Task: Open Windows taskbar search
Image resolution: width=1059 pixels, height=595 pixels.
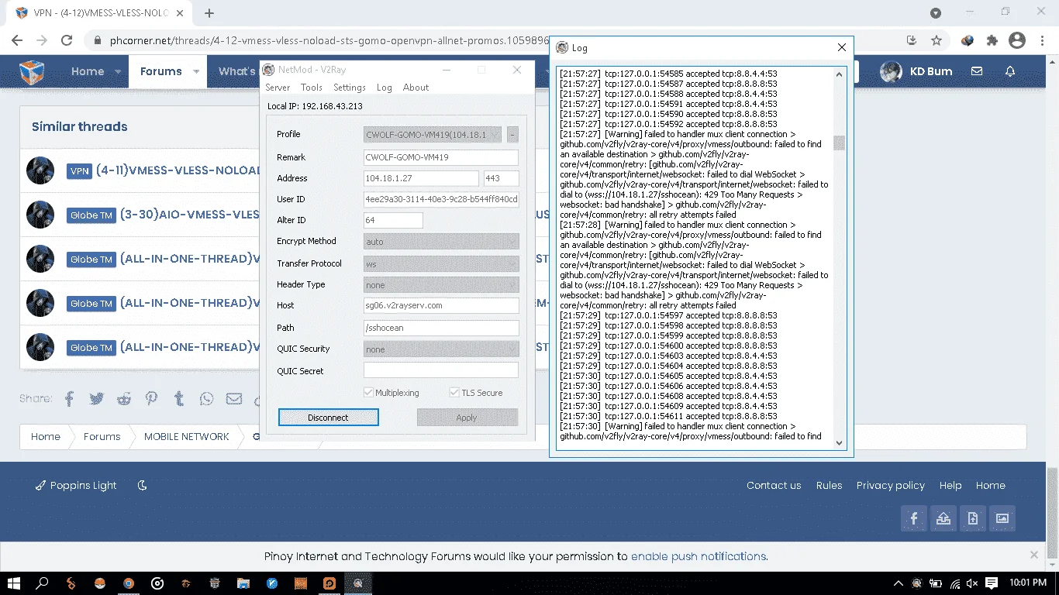Action: pyautogui.click(x=43, y=583)
